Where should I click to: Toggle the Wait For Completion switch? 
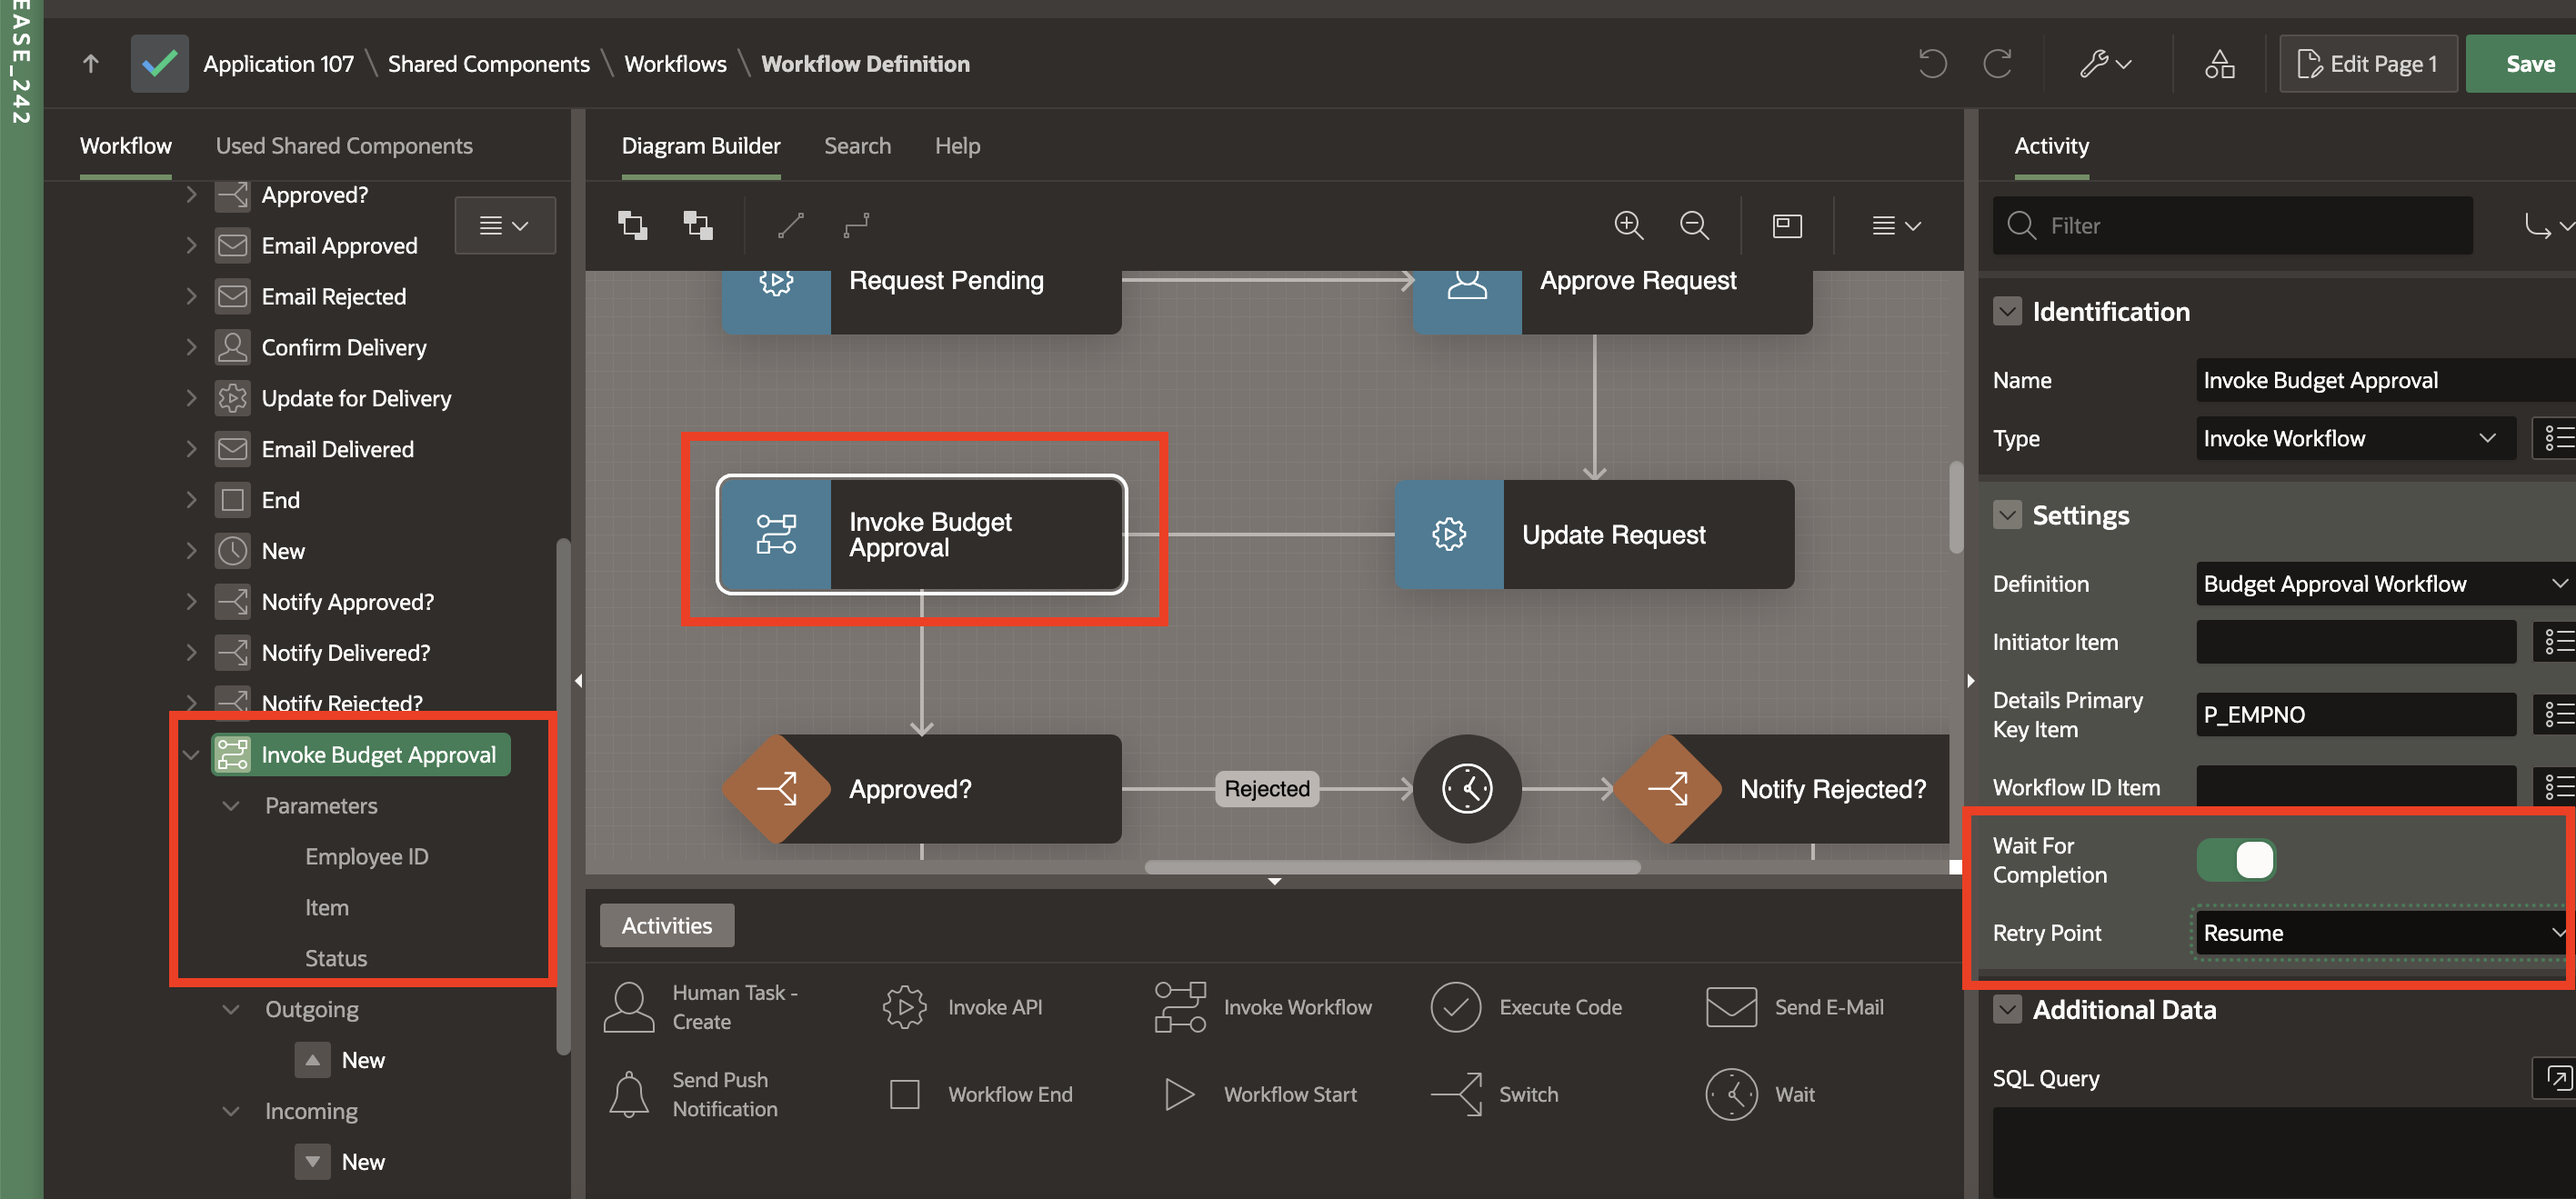click(x=2236, y=860)
